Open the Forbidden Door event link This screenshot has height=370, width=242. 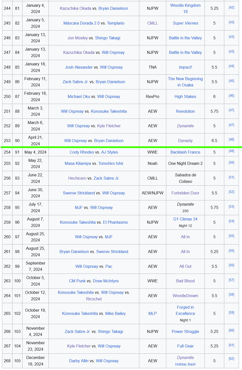(x=185, y=193)
